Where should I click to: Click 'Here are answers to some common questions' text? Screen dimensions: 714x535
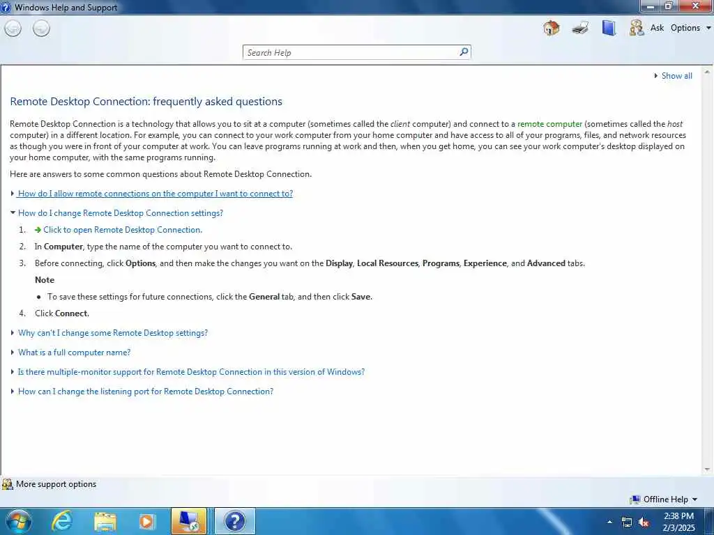pos(161,173)
